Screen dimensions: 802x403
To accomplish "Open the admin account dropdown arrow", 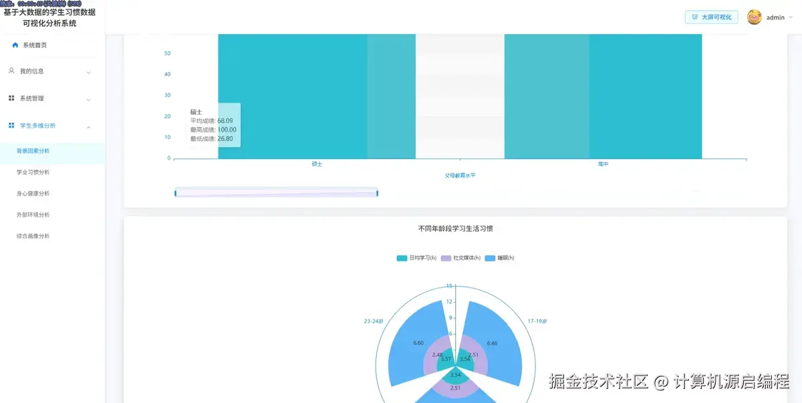I will [x=791, y=17].
